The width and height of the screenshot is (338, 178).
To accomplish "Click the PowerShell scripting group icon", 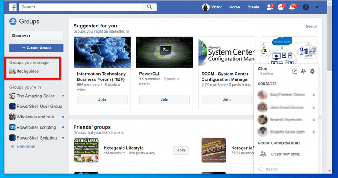I will click(x=12, y=127).
